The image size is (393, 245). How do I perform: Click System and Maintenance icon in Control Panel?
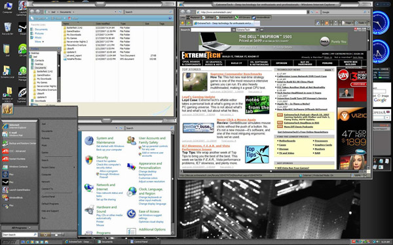pos(89,140)
